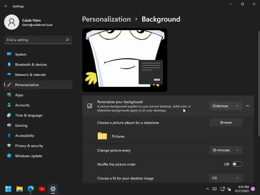Open the 30 minutes interval dropdown
This screenshot has width=260, height=195.
pyautogui.click(x=226, y=150)
